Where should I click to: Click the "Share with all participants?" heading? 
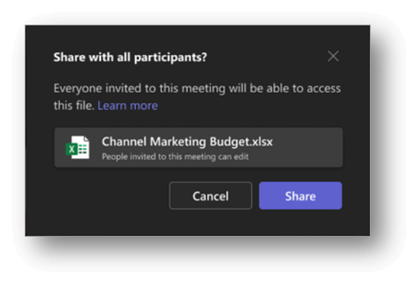[130, 57]
